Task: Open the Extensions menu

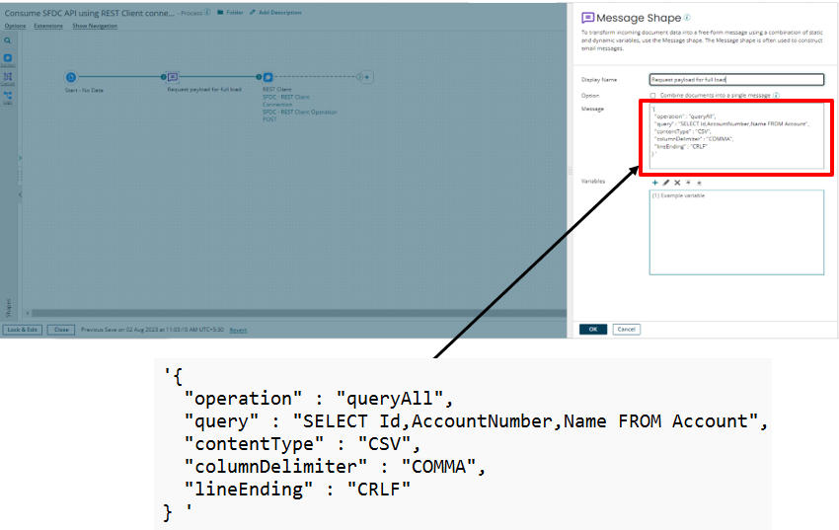Action: click(x=48, y=26)
